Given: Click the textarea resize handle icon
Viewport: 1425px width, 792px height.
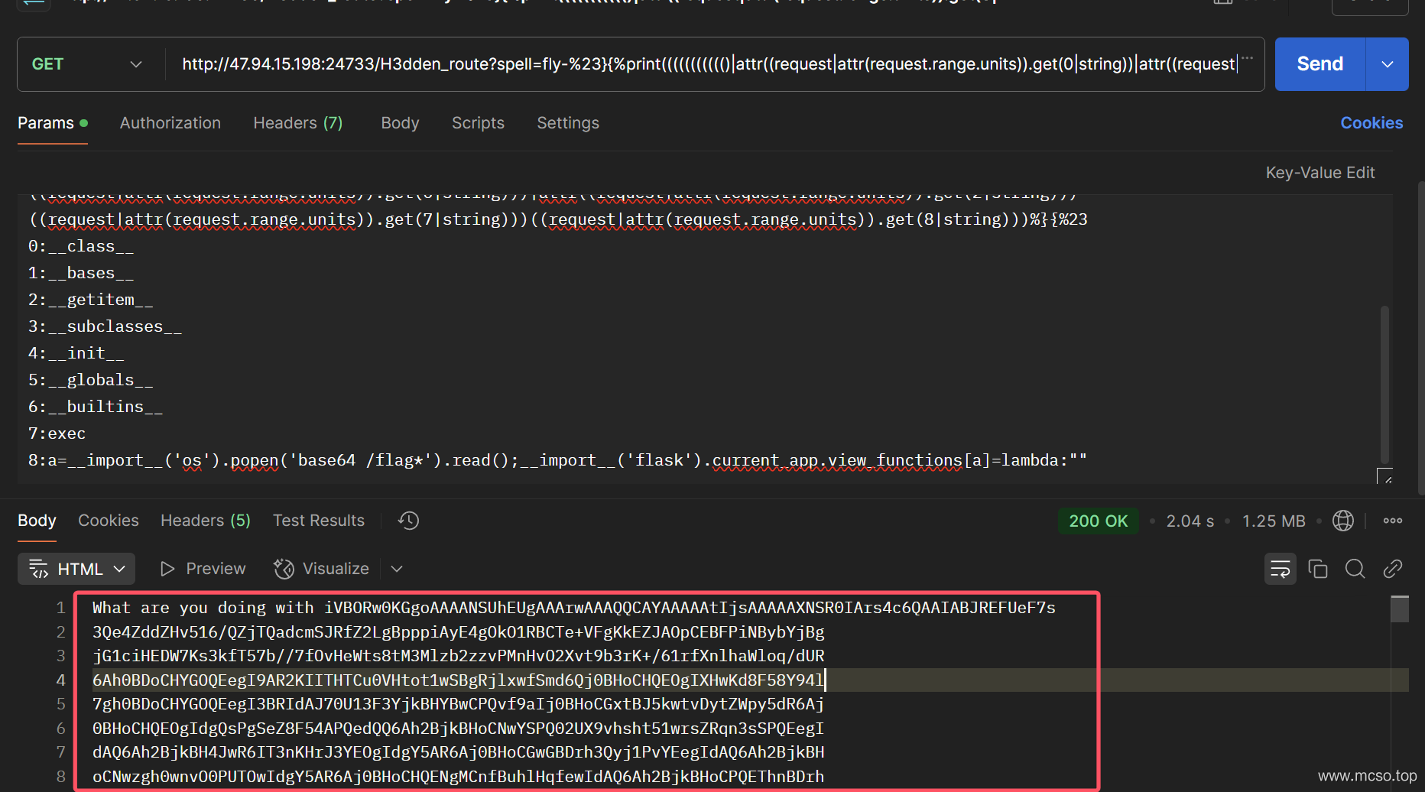Looking at the screenshot, I should click(1384, 476).
